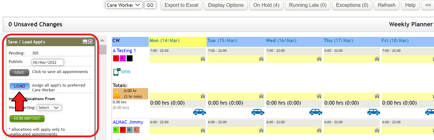Open the On Hold (4) list

pos(266,5)
